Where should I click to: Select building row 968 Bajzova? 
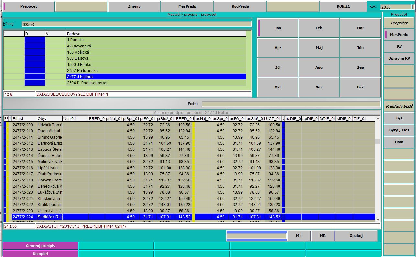[125, 58]
